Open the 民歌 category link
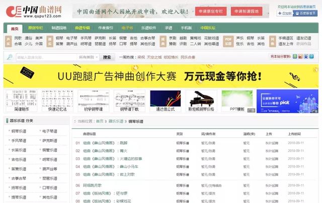The image size is (322, 203). pos(18,38)
